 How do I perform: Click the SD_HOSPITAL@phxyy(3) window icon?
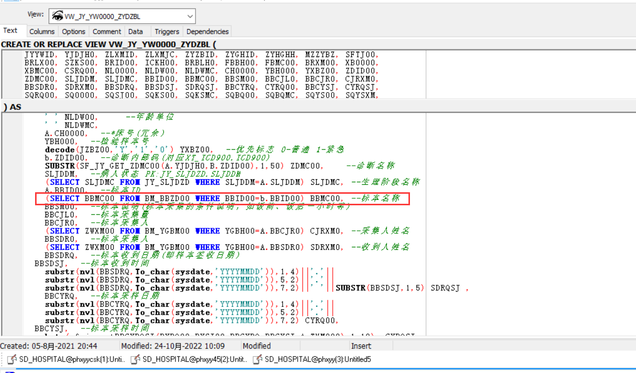[257, 359]
